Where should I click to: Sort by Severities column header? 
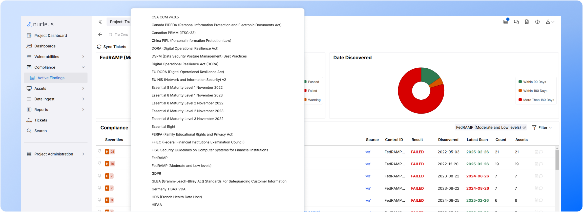114,140
